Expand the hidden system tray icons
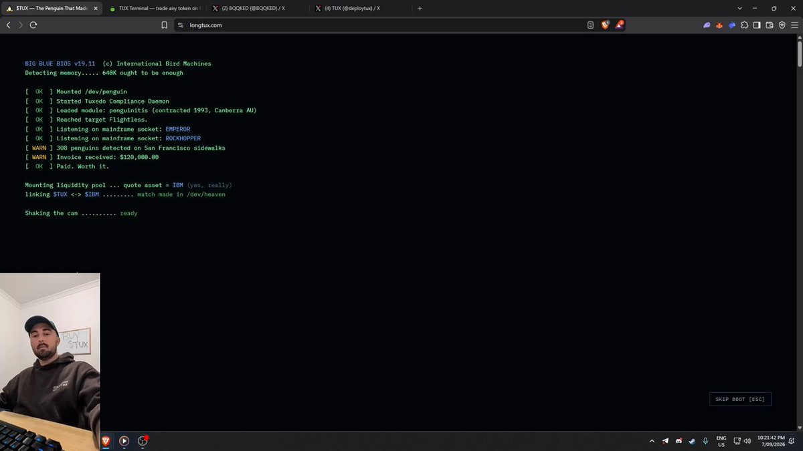Screen dimensions: 803x451 click(x=652, y=441)
